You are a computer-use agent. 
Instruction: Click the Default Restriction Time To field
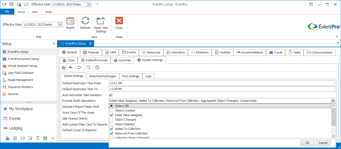(x=222, y=89)
